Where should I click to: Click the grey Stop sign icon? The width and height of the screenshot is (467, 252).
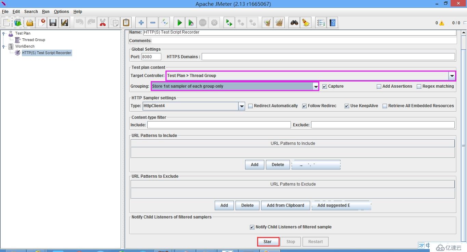pos(203,23)
